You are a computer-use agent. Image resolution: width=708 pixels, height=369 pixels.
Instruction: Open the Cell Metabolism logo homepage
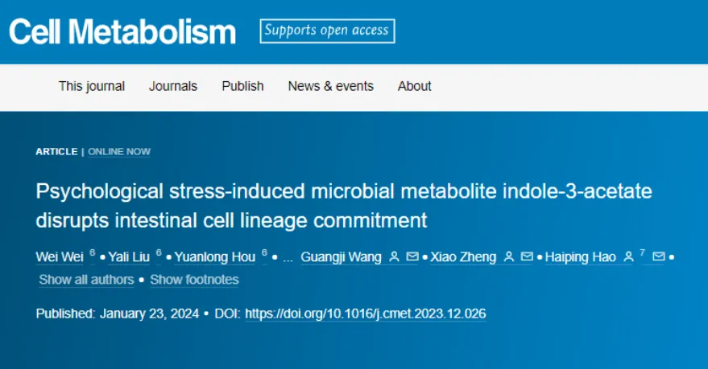click(122, 32)
